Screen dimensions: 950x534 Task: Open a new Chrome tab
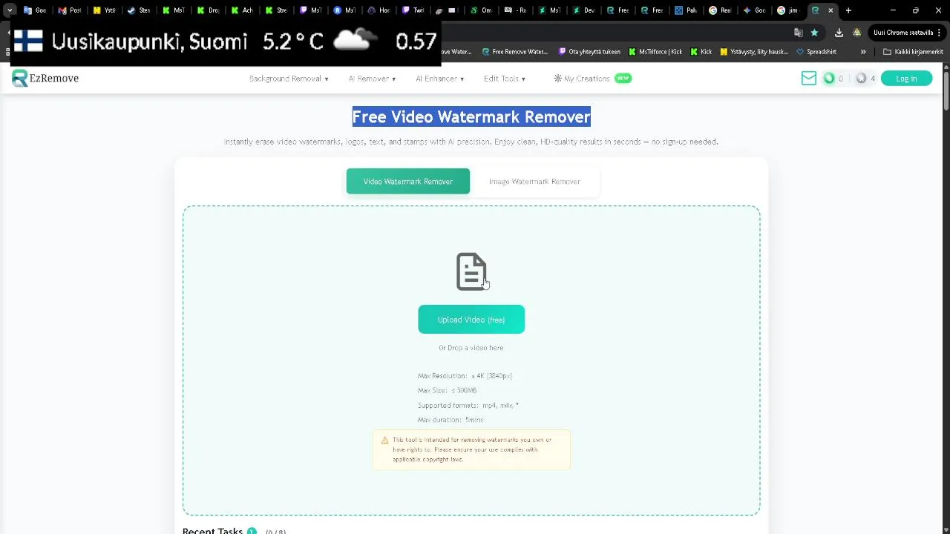pos(848,10)
